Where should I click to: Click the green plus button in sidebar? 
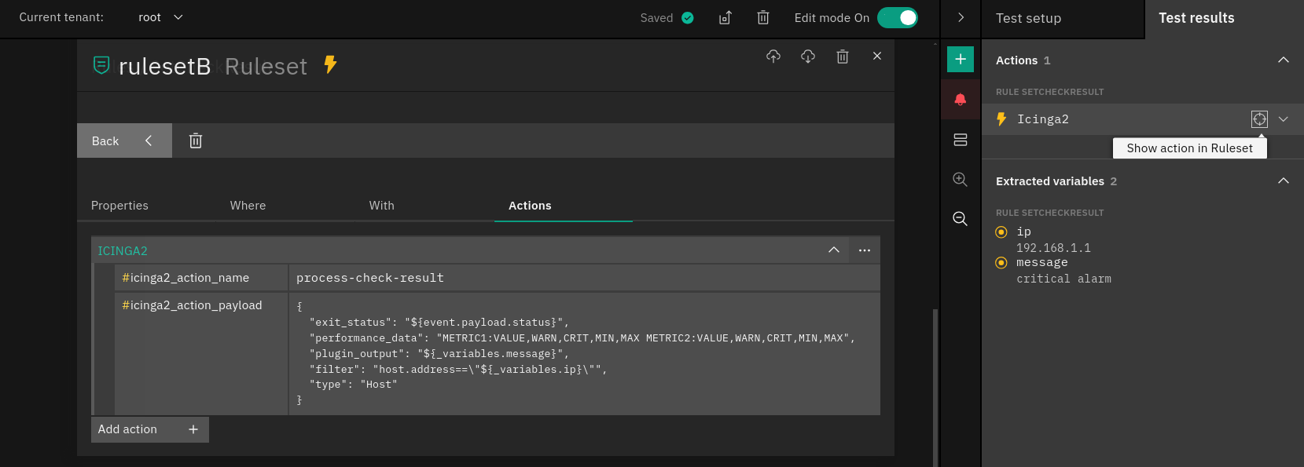961,60
